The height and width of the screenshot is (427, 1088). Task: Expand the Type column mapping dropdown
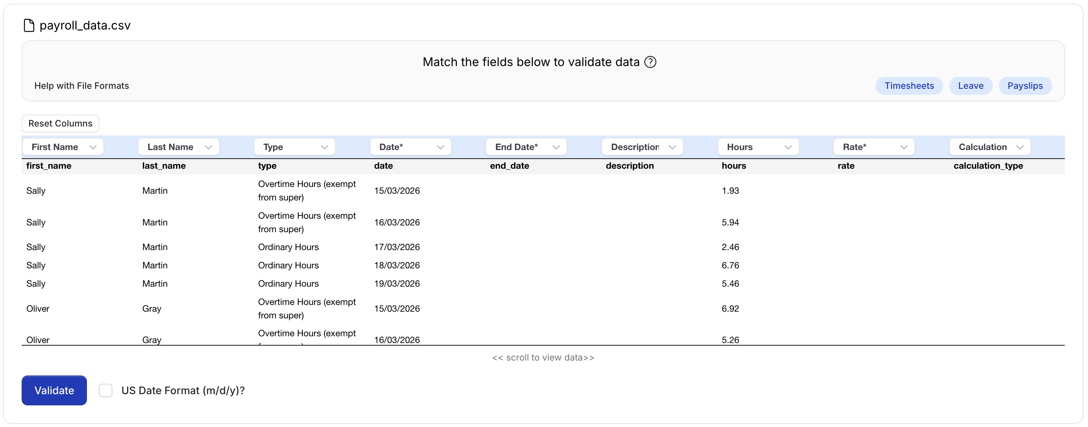coord(294,147)
